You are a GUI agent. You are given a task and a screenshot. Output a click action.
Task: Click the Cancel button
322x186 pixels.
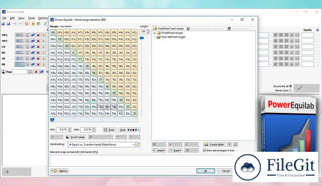(225, 171)
